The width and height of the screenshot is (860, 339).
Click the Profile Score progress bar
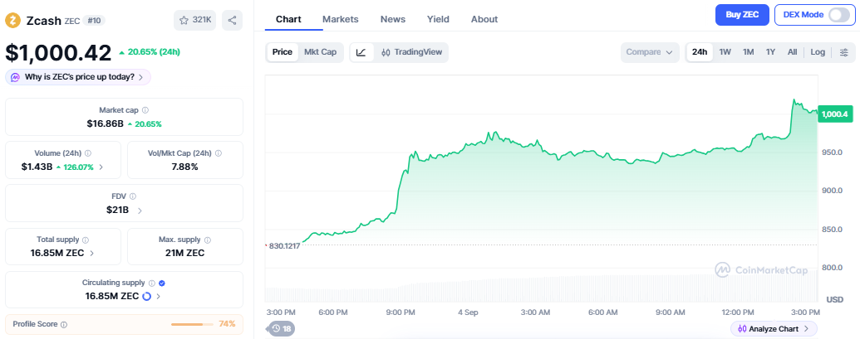click(193, 324)
